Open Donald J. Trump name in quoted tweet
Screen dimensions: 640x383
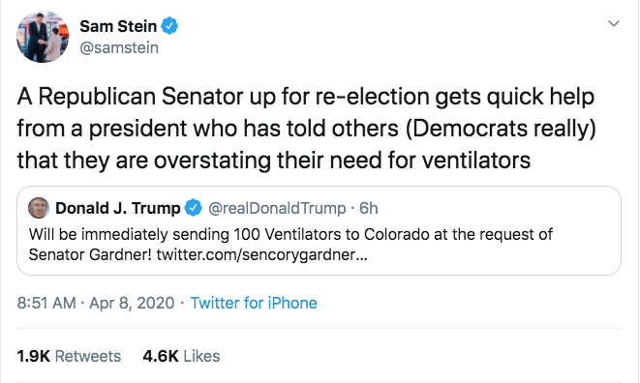coord(117,208)
